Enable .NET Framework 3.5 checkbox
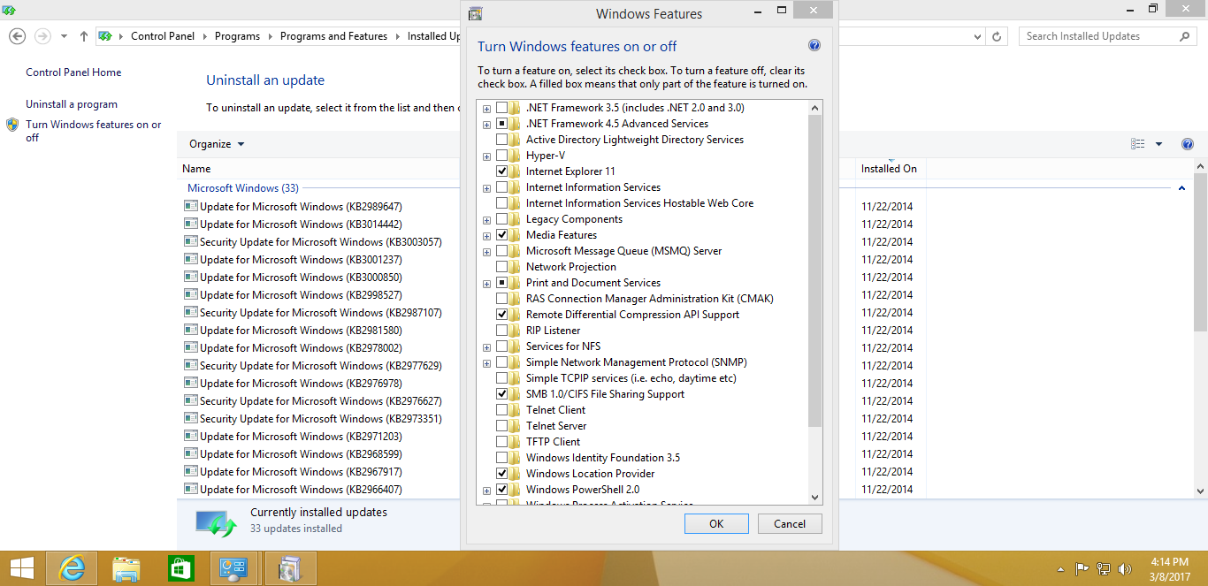Viewport: 1208px width, 586px height. click(502, 108)
